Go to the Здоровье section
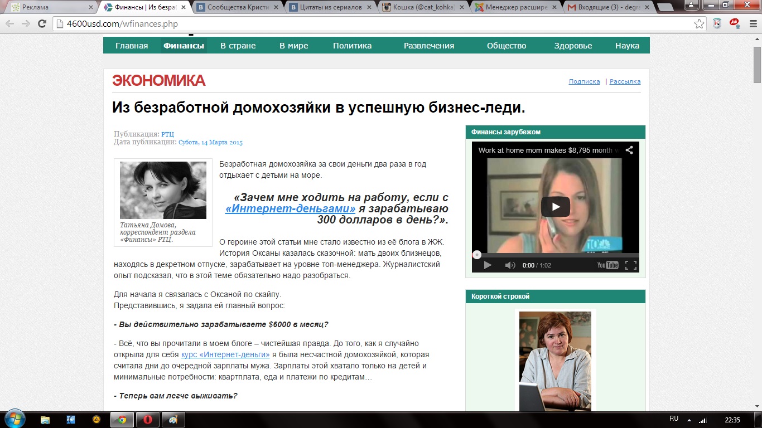The width and height of the screenshot is (762, 428). [x=573, y=46]
